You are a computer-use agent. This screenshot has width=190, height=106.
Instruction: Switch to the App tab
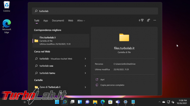[x=46, y=21]
